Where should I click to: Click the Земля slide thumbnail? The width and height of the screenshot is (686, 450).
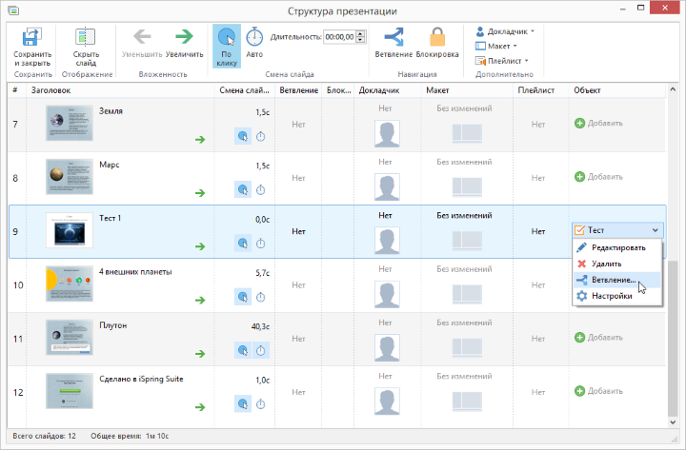coord(70,123)
